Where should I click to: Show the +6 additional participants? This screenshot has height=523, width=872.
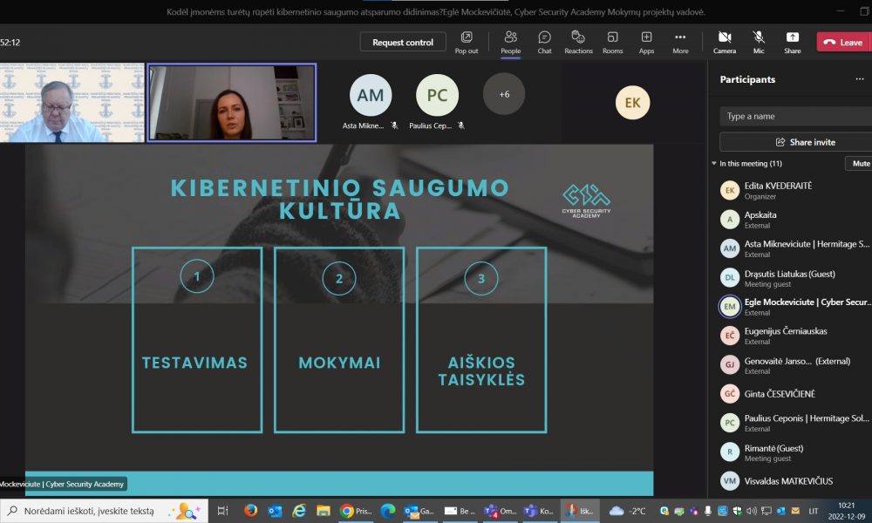(x=504, y=94)
